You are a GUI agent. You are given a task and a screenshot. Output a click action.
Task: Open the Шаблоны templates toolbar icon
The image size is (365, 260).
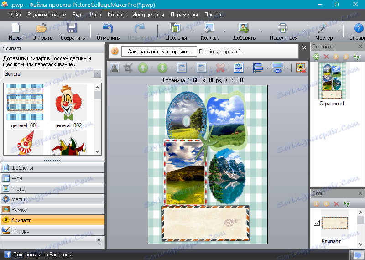coord(175,28)
